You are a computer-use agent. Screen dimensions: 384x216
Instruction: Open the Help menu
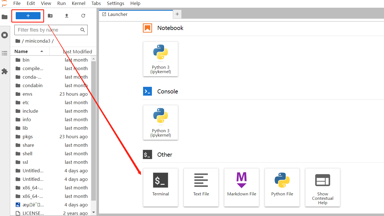pos(135,3)
